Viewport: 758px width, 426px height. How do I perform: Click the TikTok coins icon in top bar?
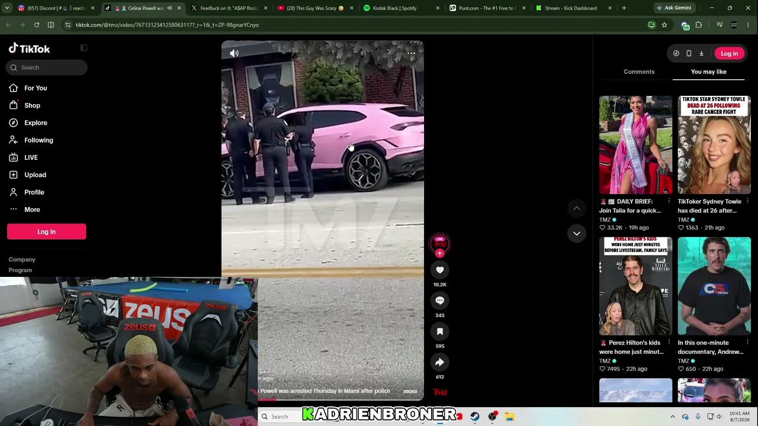(x=676, y=53)
